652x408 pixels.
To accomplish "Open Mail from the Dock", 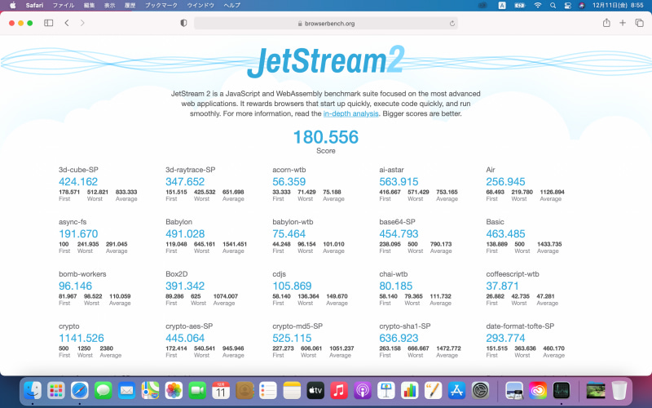I will 126,391.
